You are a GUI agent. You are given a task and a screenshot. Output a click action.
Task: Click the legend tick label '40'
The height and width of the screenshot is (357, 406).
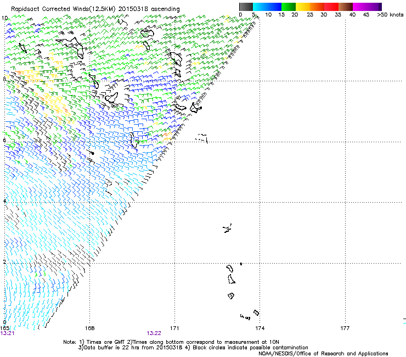click(x=352, y=15)
